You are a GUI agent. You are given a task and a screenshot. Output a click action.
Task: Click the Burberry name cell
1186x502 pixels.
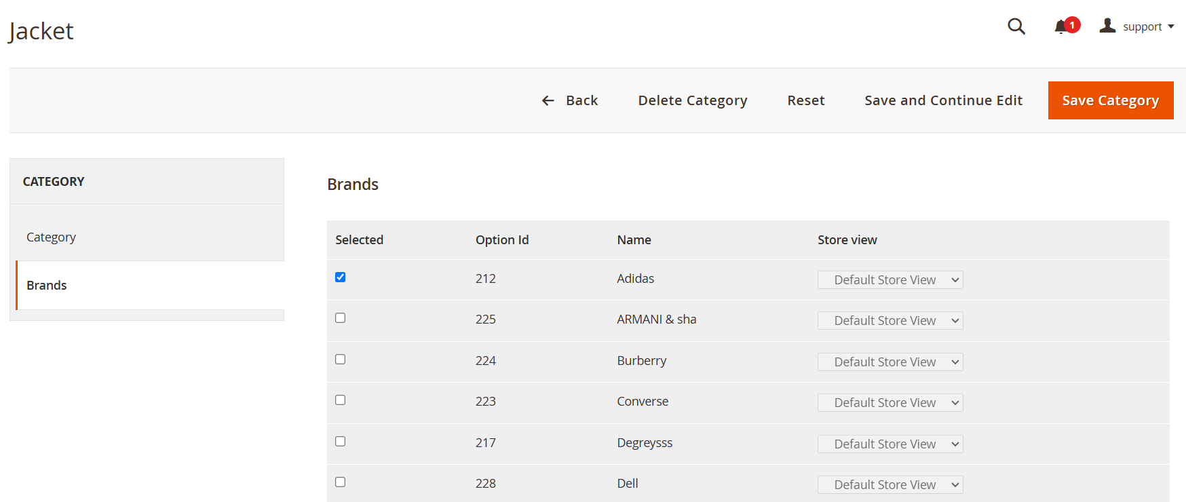point(642,361)
